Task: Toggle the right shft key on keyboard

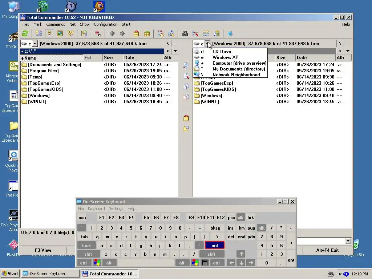Action: click(211, 254)
